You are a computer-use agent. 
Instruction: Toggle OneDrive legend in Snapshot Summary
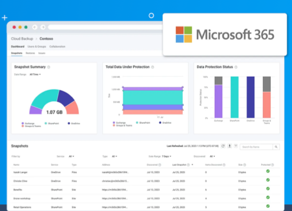pyautogui.click(x=74, y=123)
